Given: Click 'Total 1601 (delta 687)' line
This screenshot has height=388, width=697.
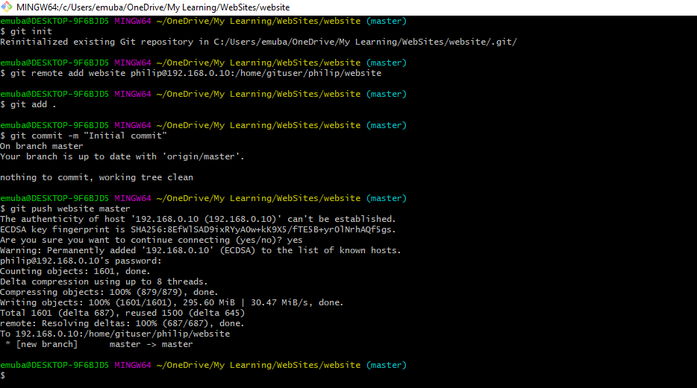Looking at the screenshot, I should pyautogui.click(x=122, y=313).
